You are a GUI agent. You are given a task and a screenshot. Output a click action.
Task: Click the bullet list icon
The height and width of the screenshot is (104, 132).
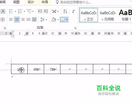(11, 11)
